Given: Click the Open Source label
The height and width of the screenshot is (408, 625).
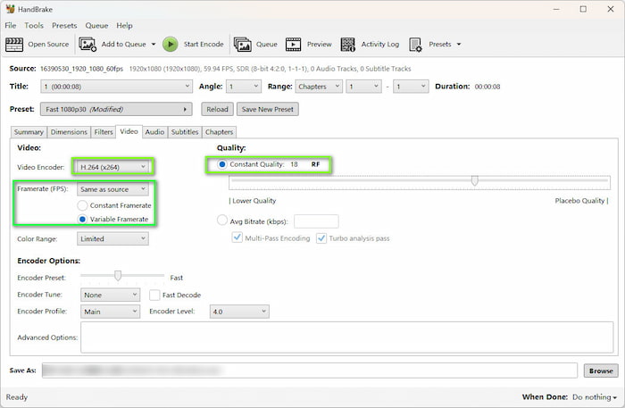Looking at the screenshot, I should click(x=48, y=45).
